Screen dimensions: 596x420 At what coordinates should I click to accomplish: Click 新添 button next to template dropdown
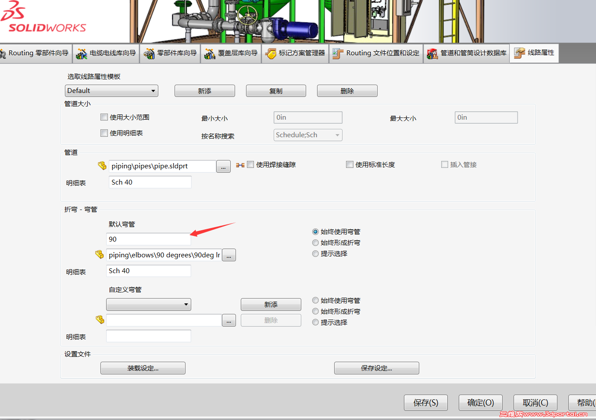click(205, 91)
